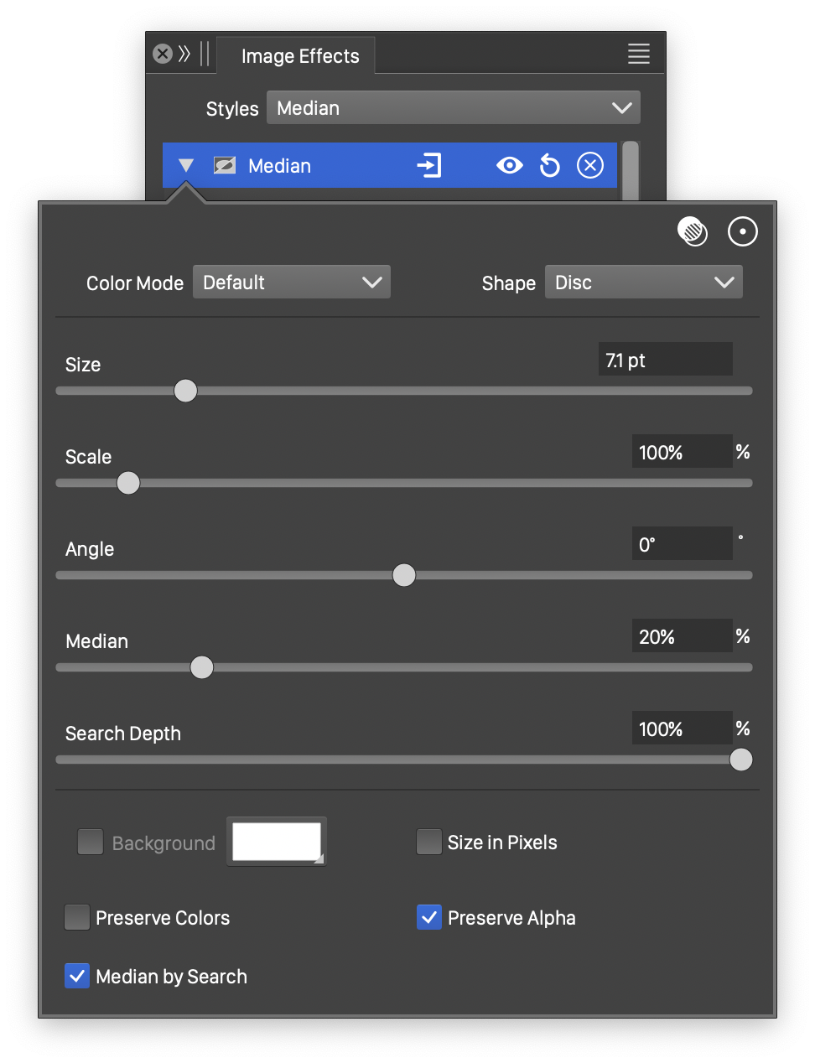Enable the Preserve Colors checkbox
Image resolution: width=815 pixels, height=1063 pixels.
pos(77,918)
